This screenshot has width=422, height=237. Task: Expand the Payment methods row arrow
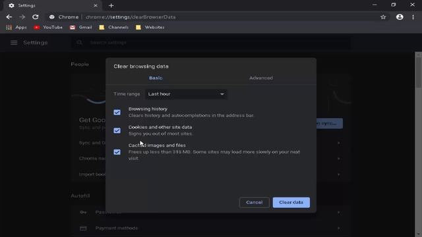click(338, 228)
